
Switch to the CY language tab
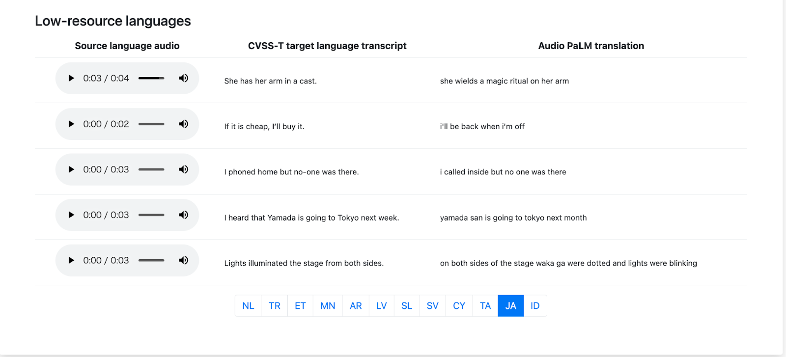pos(459,306)
